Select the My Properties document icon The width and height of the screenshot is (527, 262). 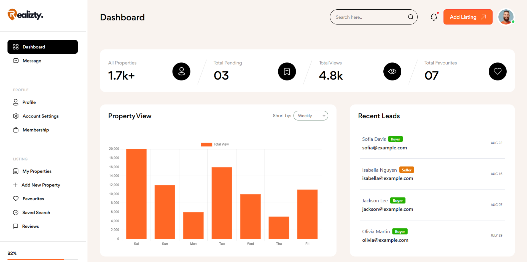[16, 171]
